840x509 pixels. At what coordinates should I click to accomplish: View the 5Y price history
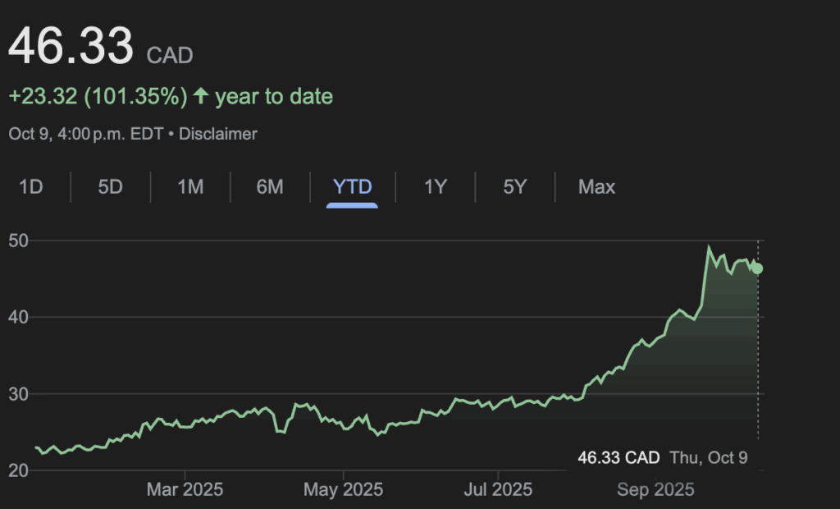coord(514,186)
